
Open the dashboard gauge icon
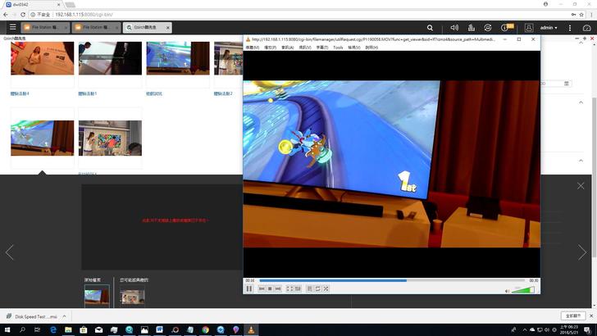tap(586, 28)
